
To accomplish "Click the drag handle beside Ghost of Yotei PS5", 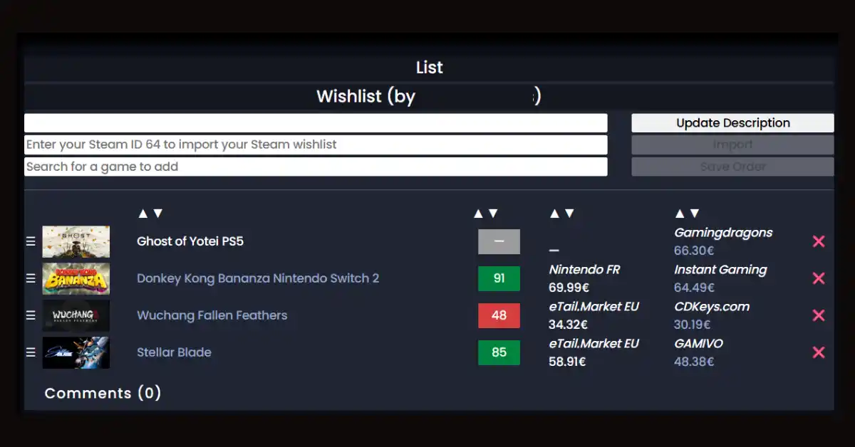I will tap(30, 241).
